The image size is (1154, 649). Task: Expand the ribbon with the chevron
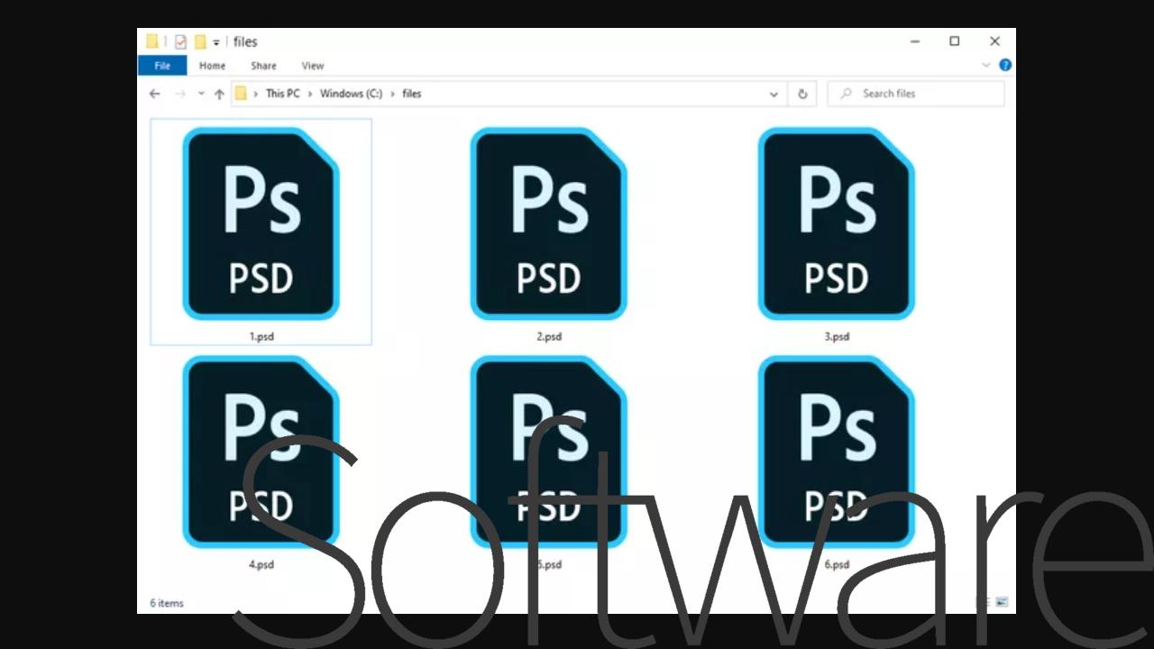click(985, 65)
